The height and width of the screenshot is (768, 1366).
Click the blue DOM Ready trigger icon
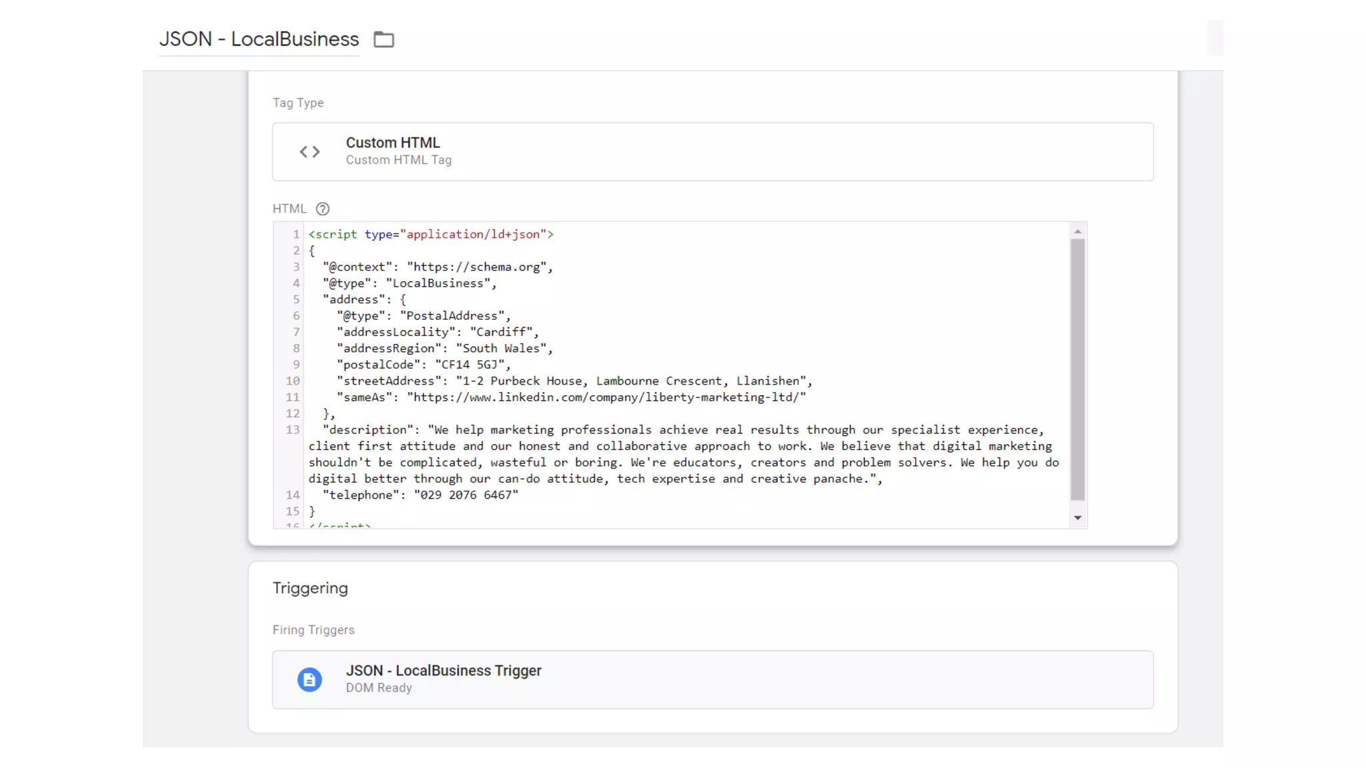(x=309, y=679)
